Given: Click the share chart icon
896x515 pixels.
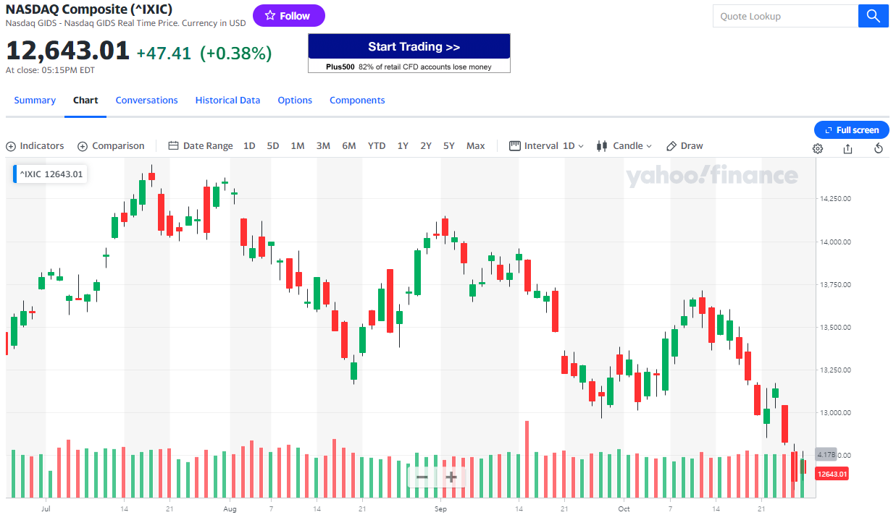Looking at the screenshot, I should point(847,148).
